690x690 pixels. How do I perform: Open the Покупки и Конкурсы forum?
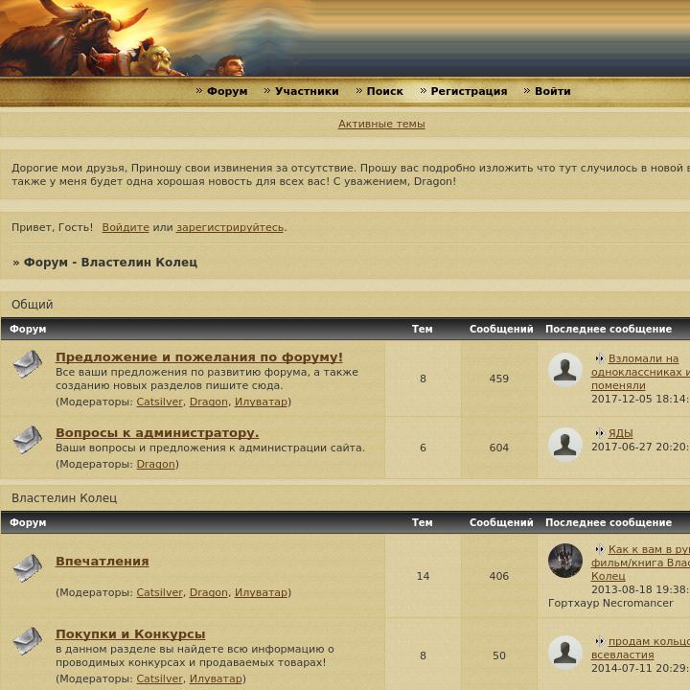pyautogui.click(x=130, y=634)
